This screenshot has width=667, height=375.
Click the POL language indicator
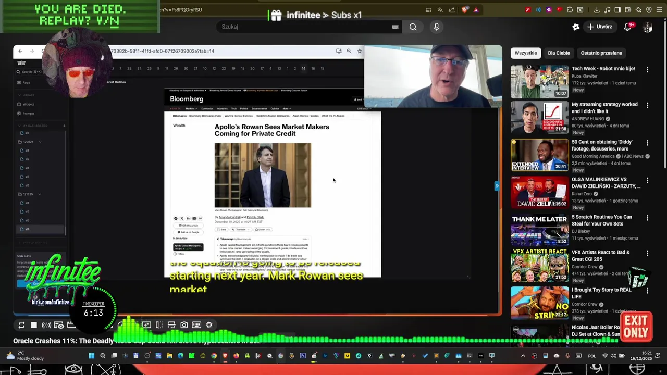(x=592, y=356)
